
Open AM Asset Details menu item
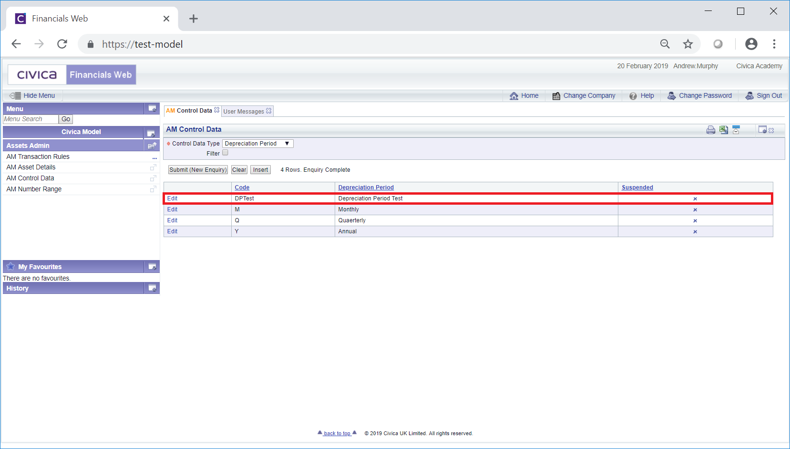pyautogui.click(x=31, y=167)
